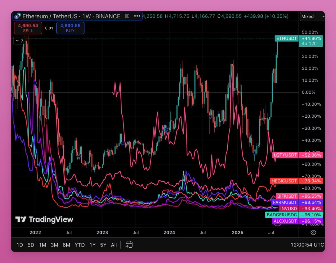Select the 1D time range
The image size is (336, 263).
coord(20,245)
